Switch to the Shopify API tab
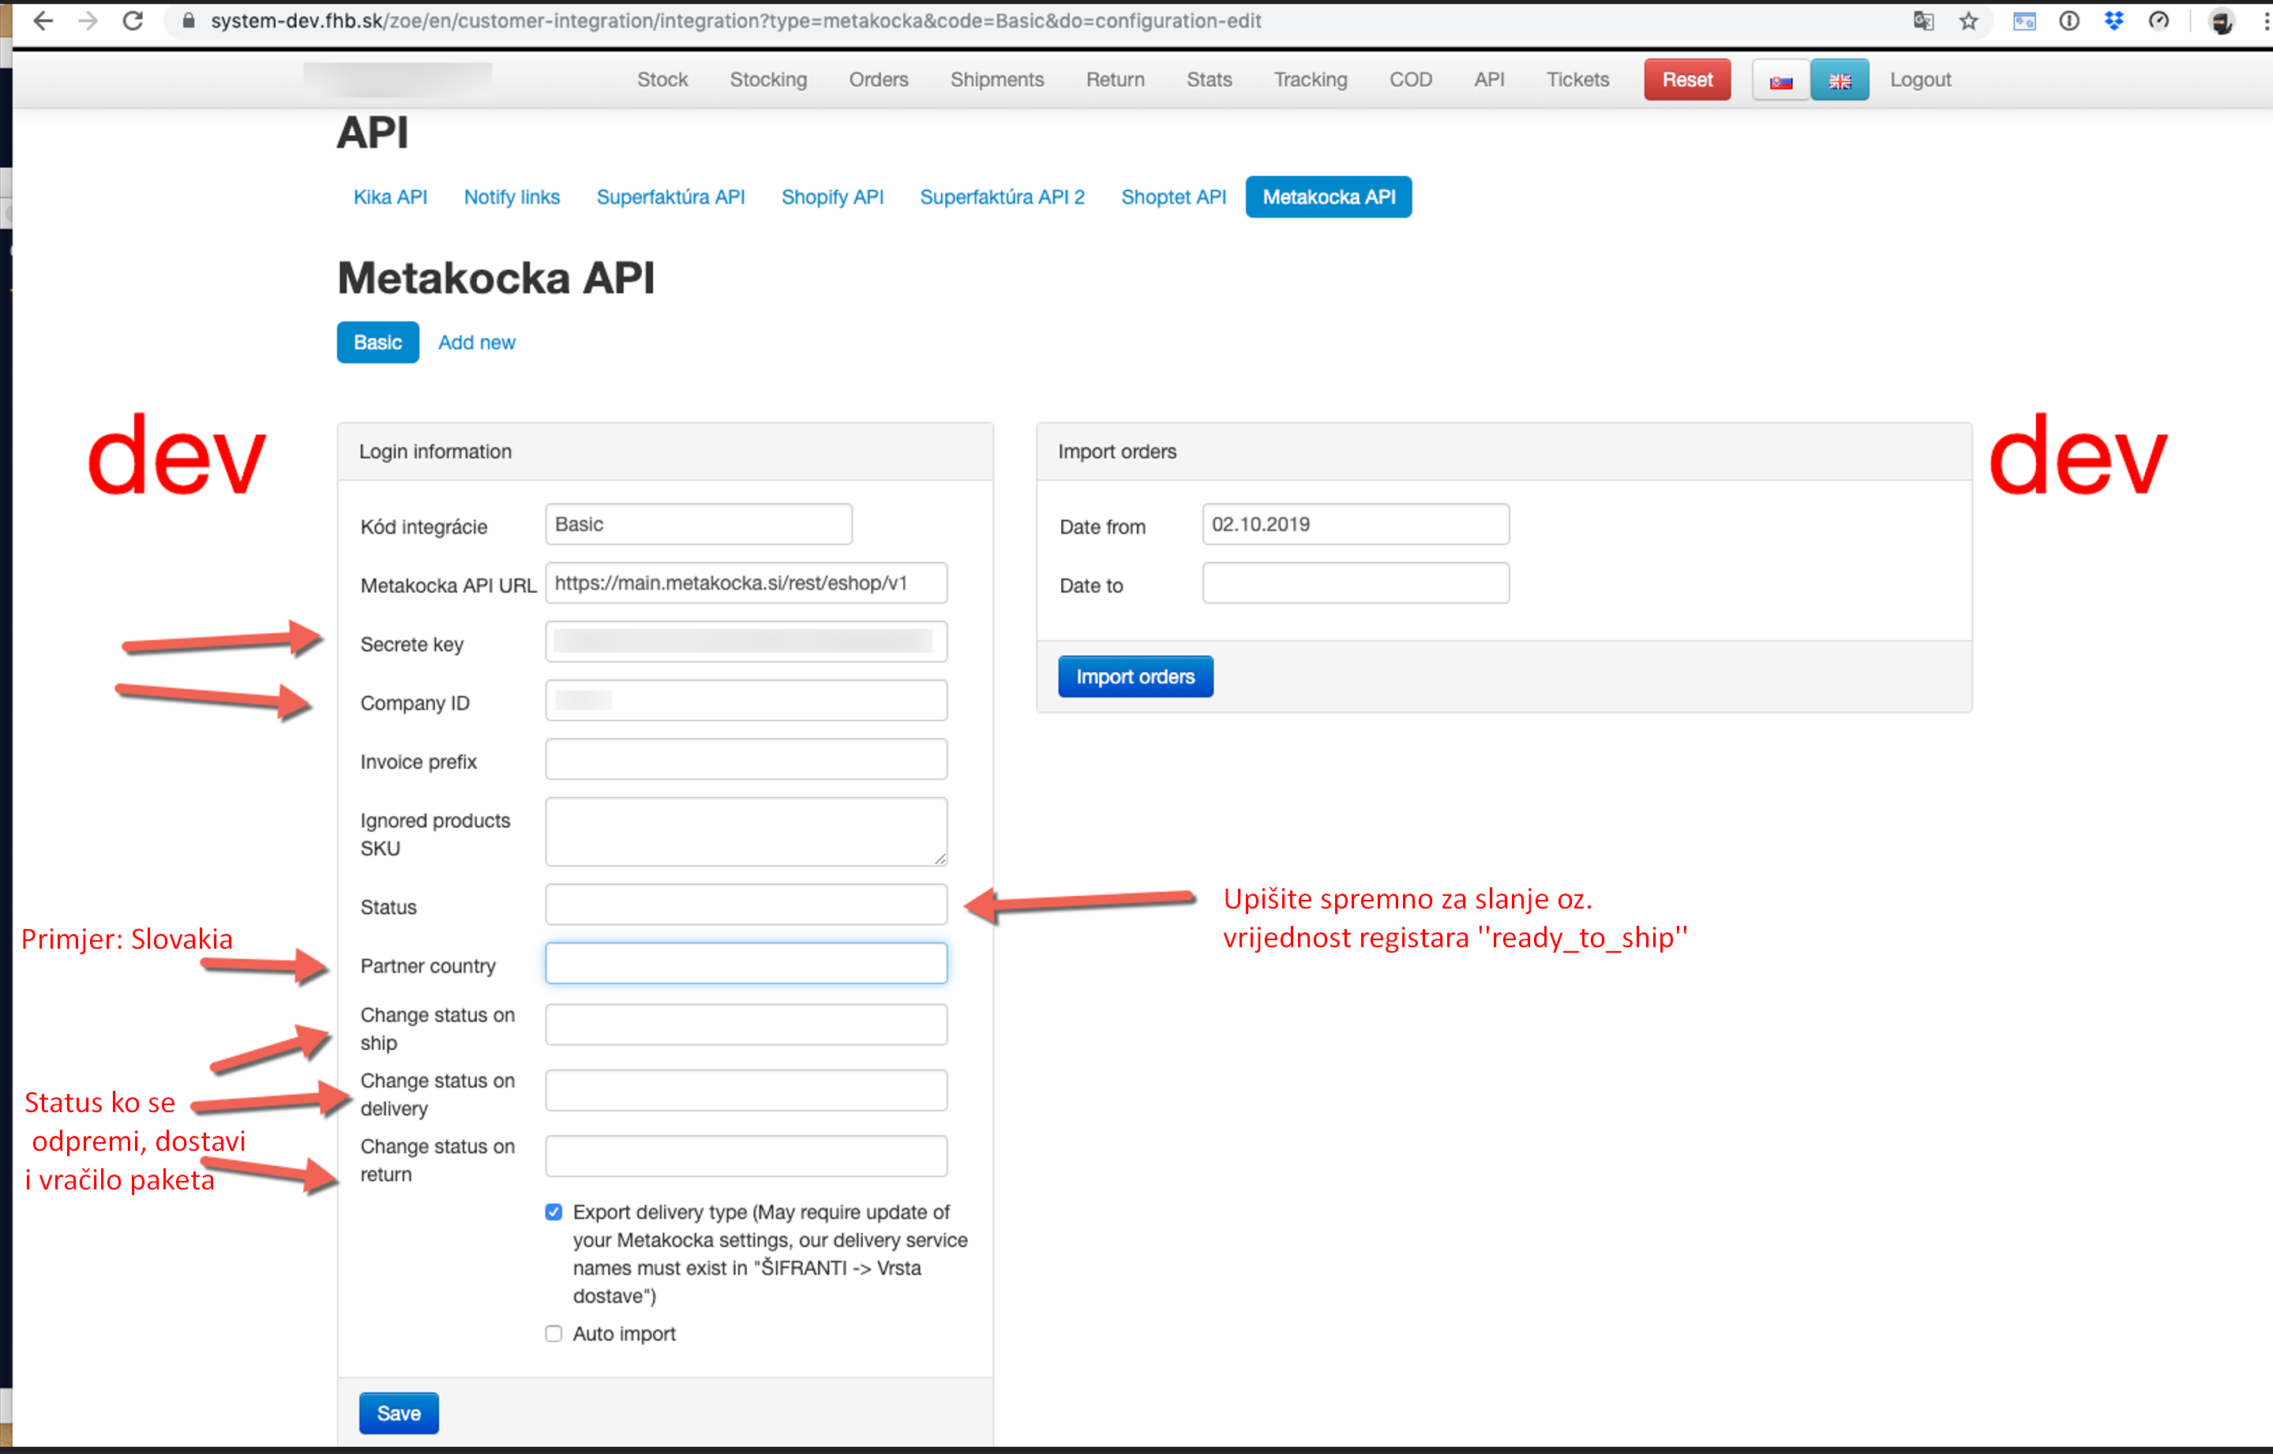 [832, 197]
